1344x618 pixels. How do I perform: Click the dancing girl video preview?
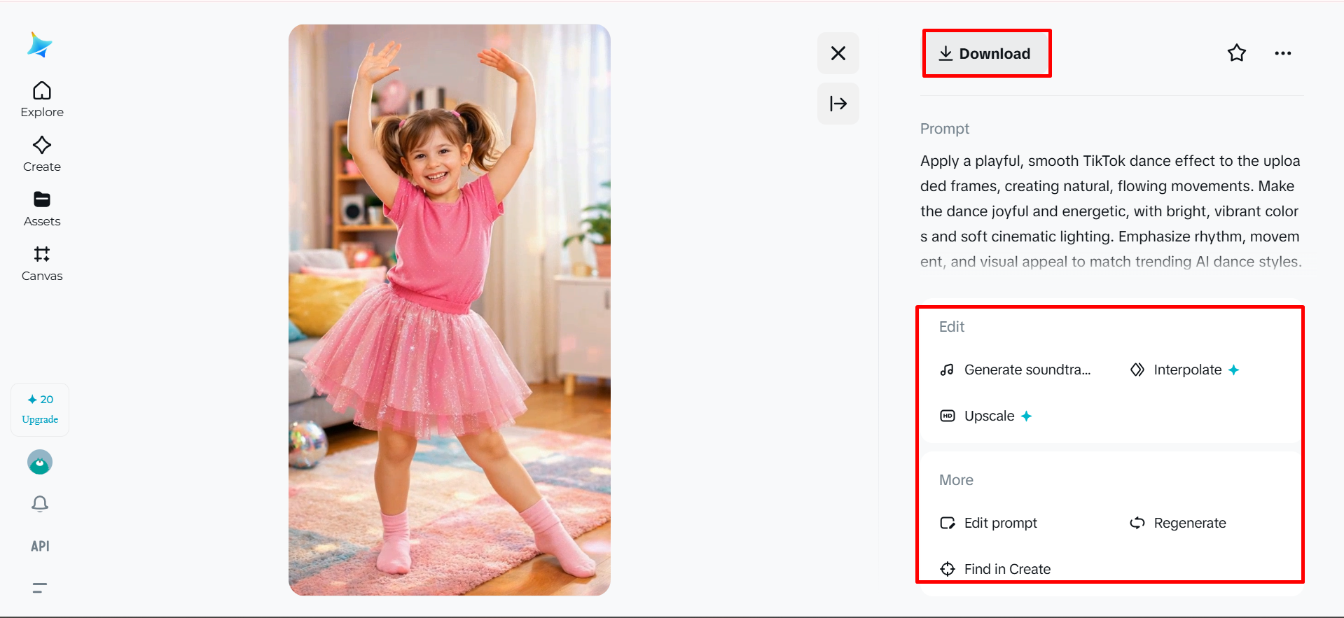[x=450, y=310]
